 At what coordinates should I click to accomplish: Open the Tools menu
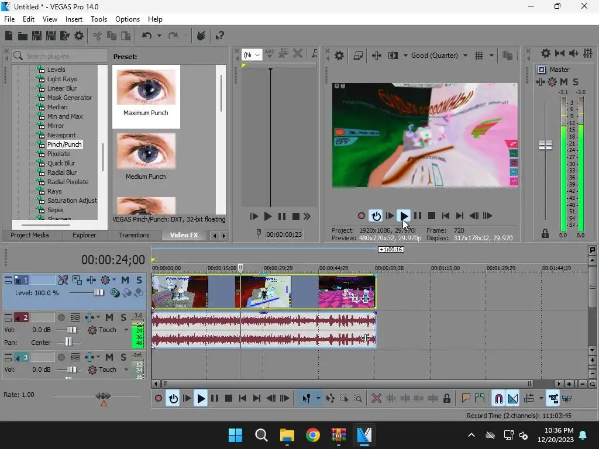(x=98, y=19)
